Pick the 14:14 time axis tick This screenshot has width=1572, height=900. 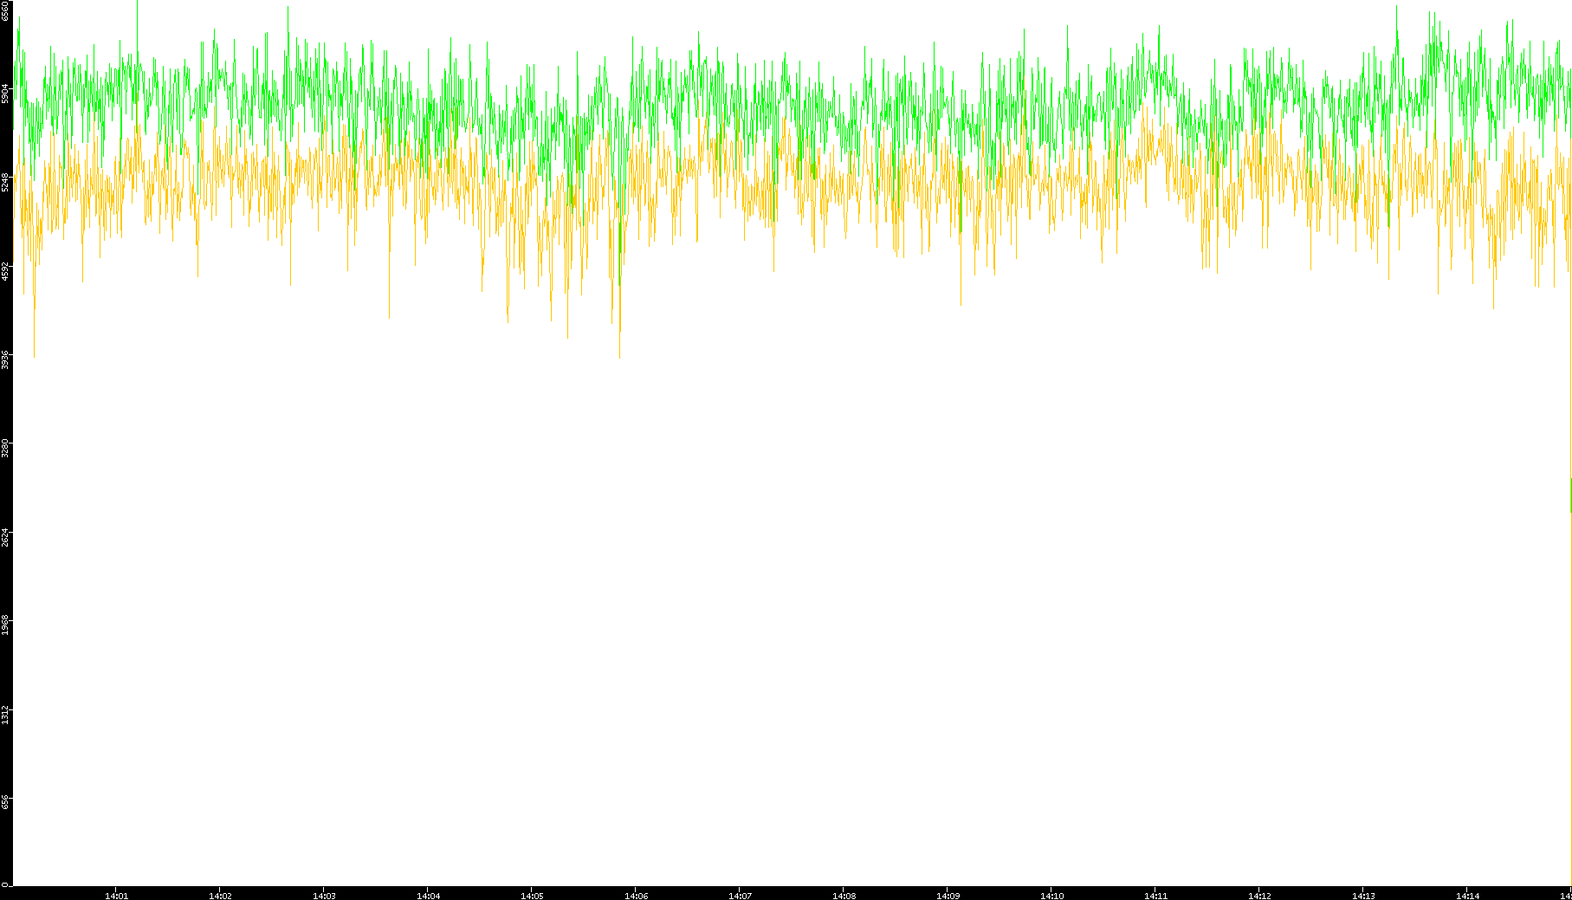[x=1467, y=895]
